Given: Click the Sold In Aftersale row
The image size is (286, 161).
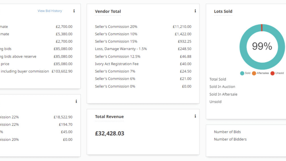Looking at the screenshot, I should [223, 94].
